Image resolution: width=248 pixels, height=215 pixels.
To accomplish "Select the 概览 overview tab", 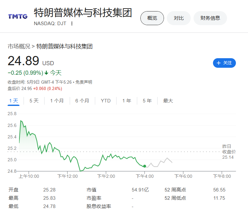I will pos(152,18).
